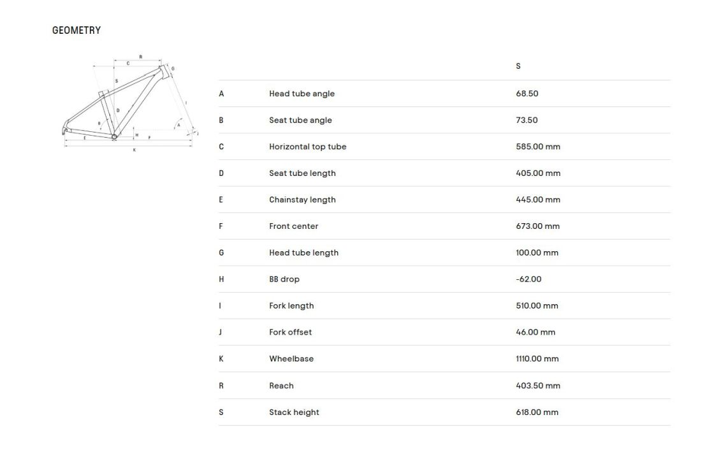Click the BB drop row label
Image resolution: width=723 pixels, height=452 pixels.
point(284,279)
